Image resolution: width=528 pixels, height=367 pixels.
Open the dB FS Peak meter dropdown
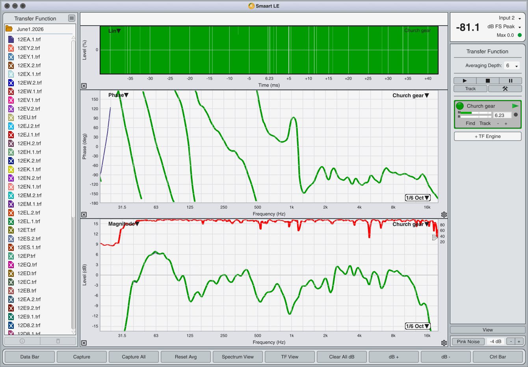point(504,27)
